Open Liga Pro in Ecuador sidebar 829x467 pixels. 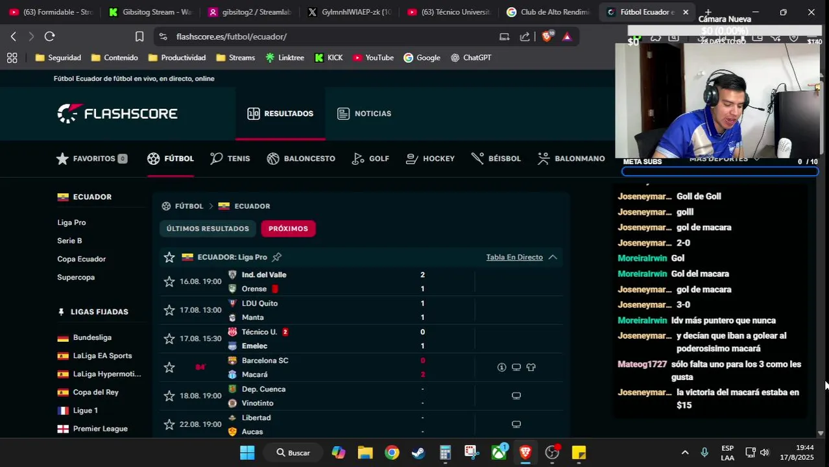click(71, 222)
